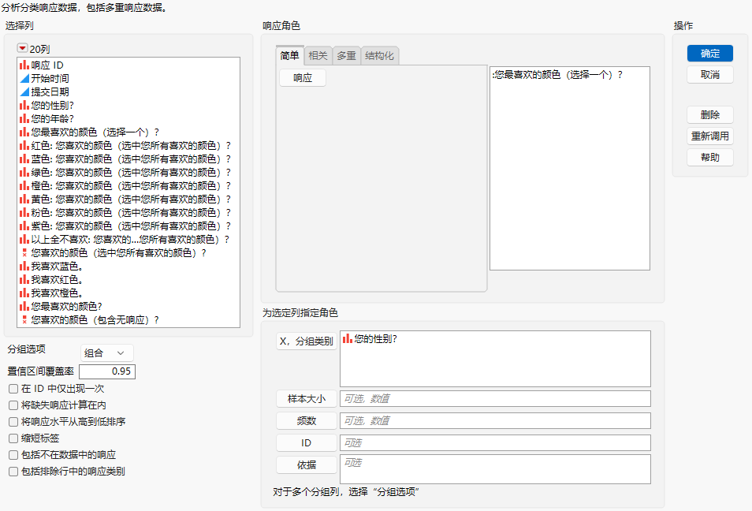Click the bar icon for 红色: 您喜欢的颜色
This screenshot has height=511, width=752.
click(24, 145)
